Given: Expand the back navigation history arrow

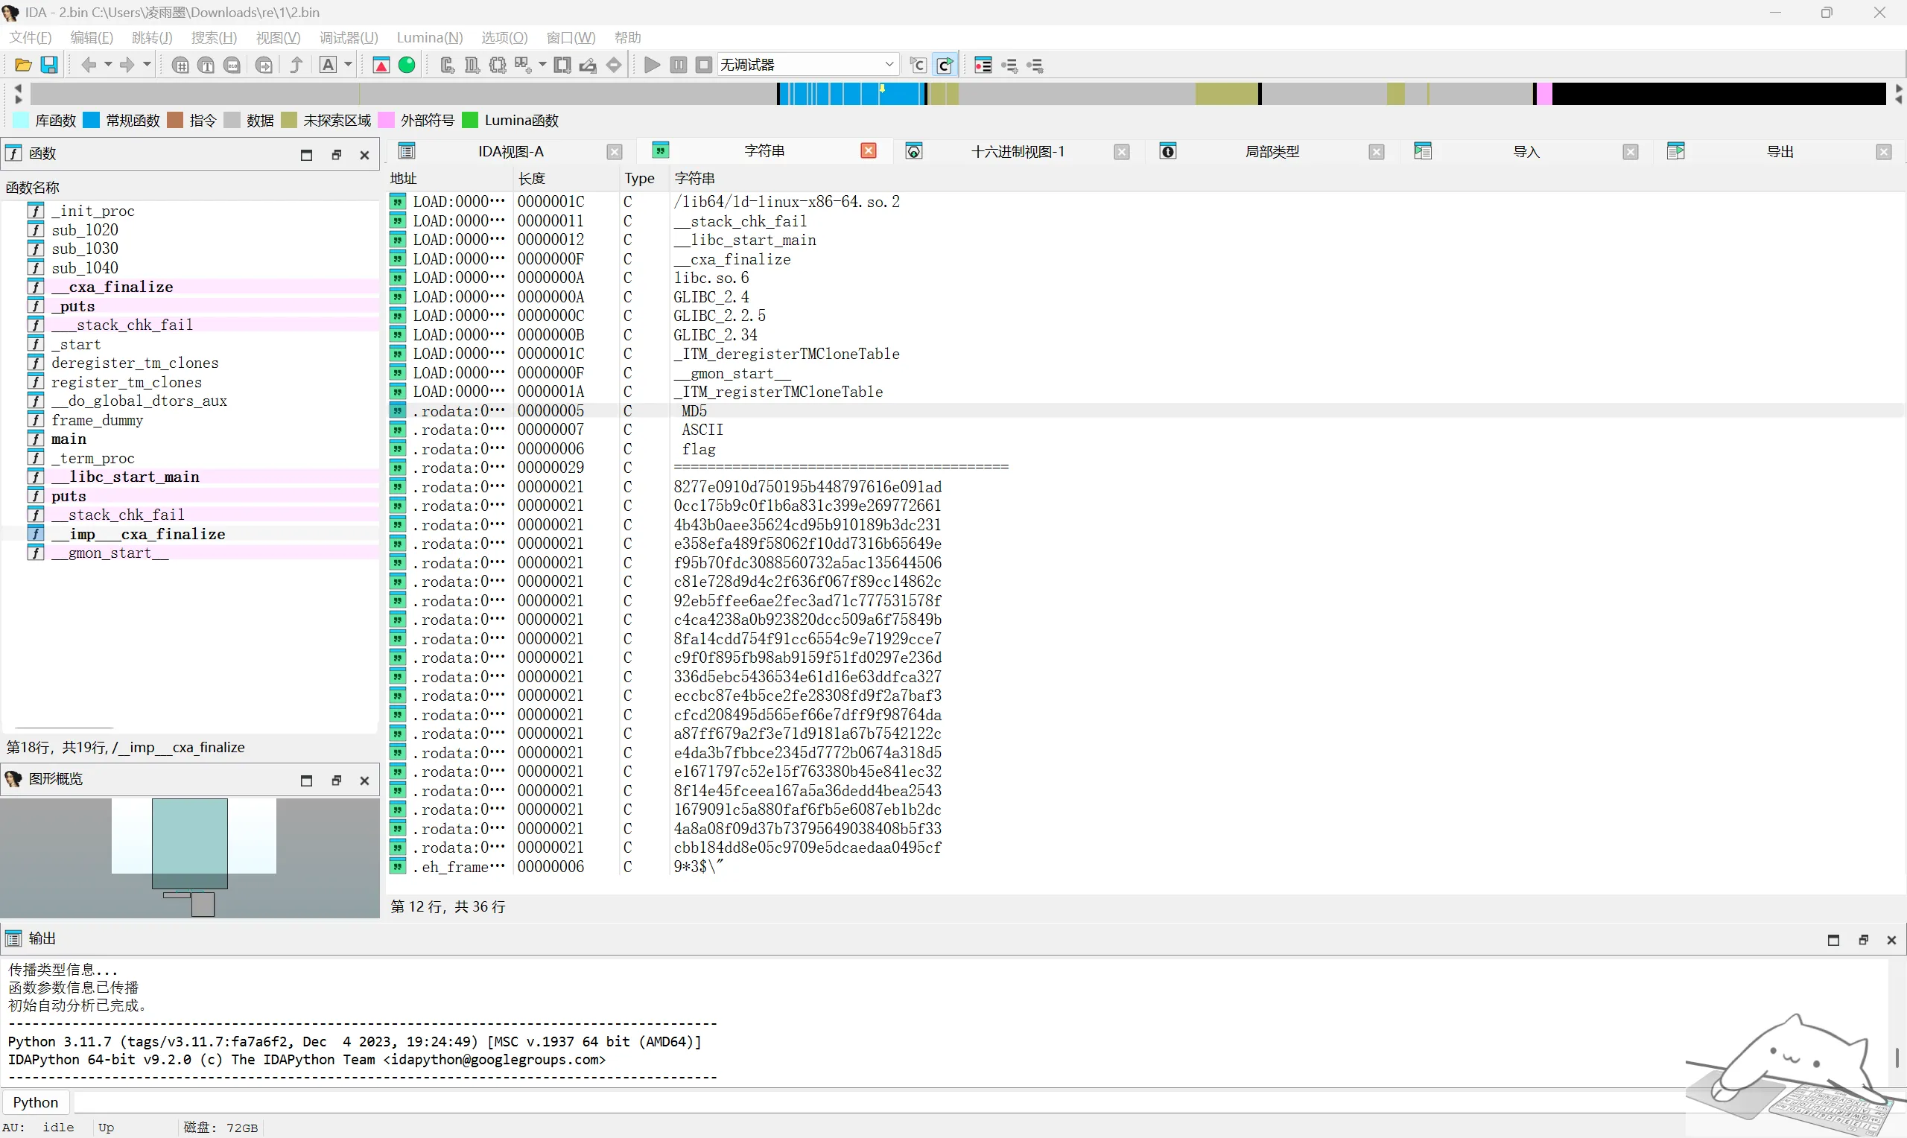Looking at the screenshot, I should [x=108, y=64].
